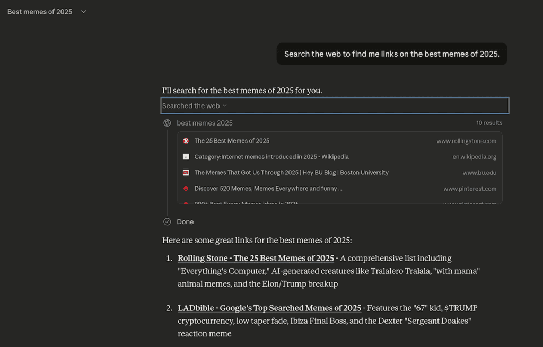
Task: Click the checkmark icon next to Done
Action: 167,222
